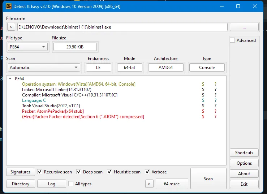Open the ? info for Compiler row
The image size is (267, 194).
215,95
